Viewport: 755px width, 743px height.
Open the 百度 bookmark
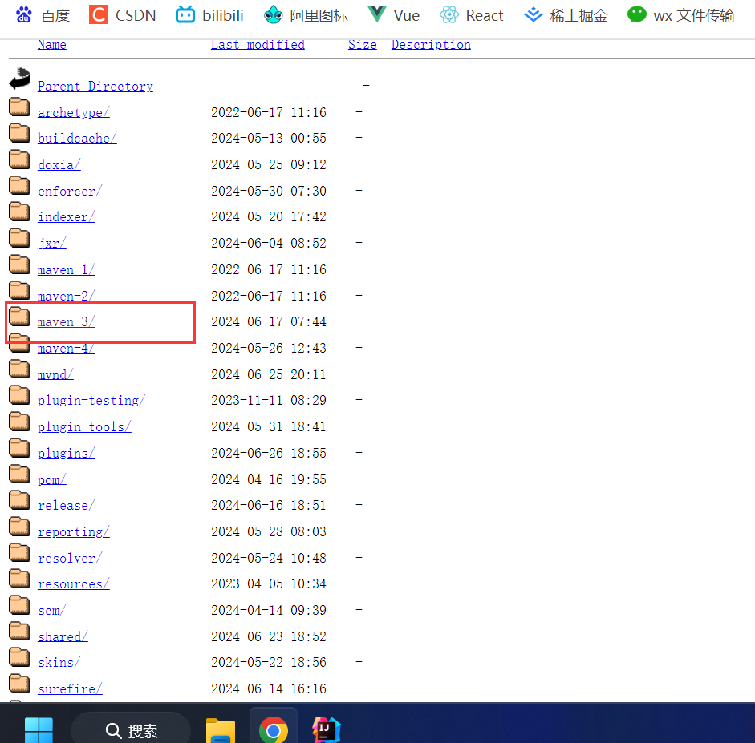point(43,15)
